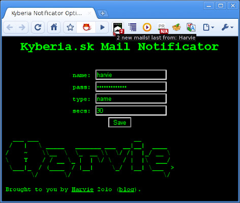The width and height of the screenshot is (240, 203).
Task: Save the notificator settings
Action: click(119, 122)
